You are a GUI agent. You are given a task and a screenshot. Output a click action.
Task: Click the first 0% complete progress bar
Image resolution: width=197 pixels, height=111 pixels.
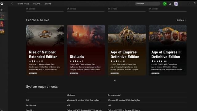[45, 12]
